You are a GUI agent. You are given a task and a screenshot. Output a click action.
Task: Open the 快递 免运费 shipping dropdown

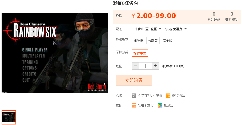pos(176,29)
